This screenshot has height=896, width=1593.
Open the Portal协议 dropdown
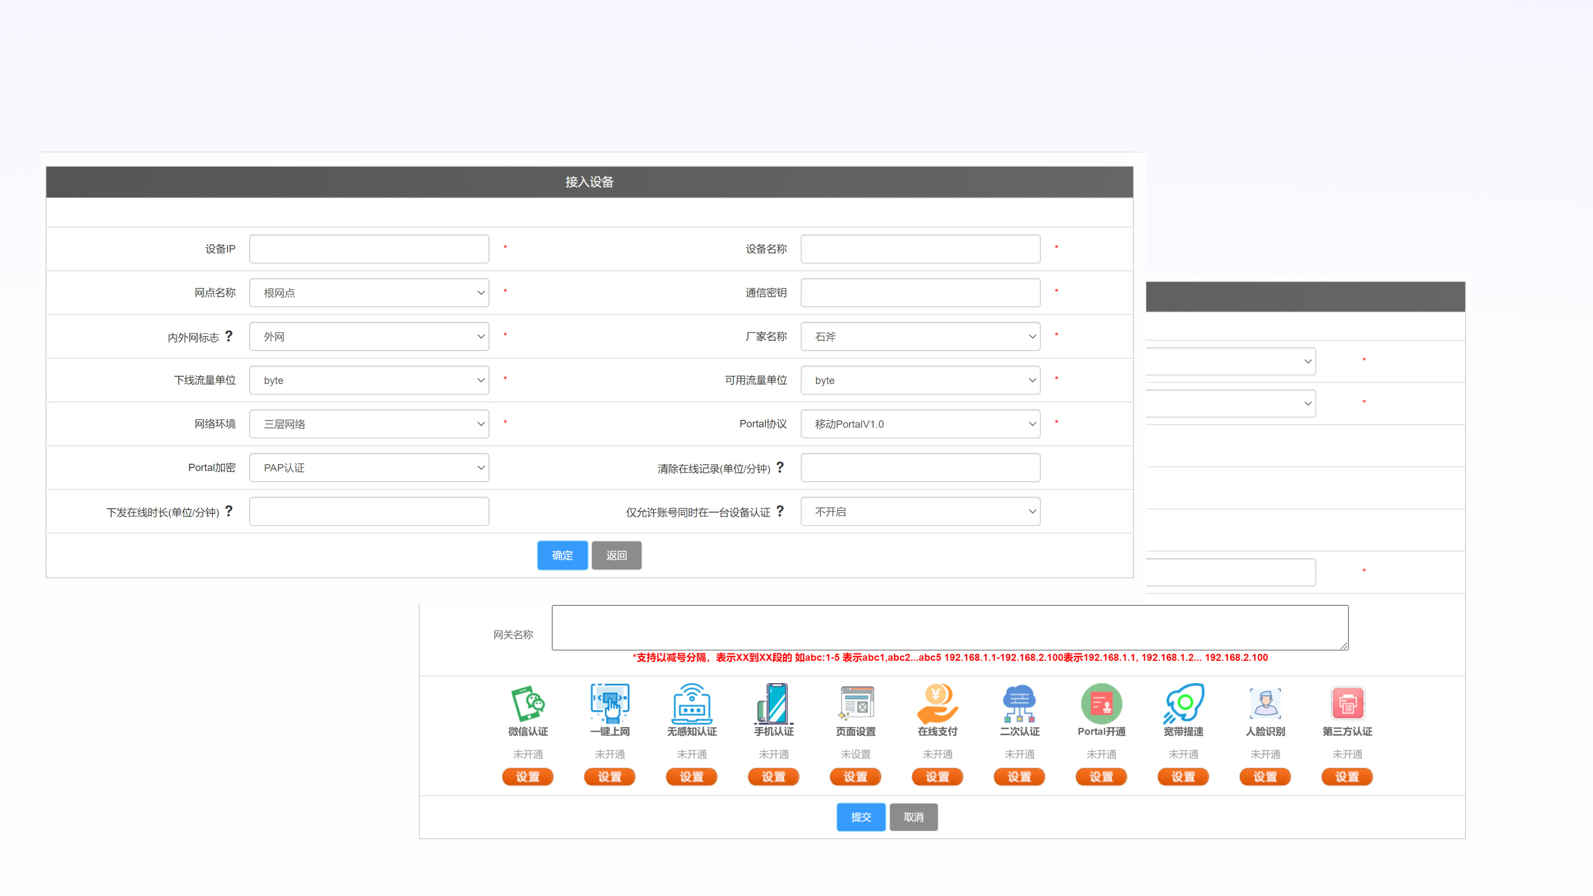(920, 424)
